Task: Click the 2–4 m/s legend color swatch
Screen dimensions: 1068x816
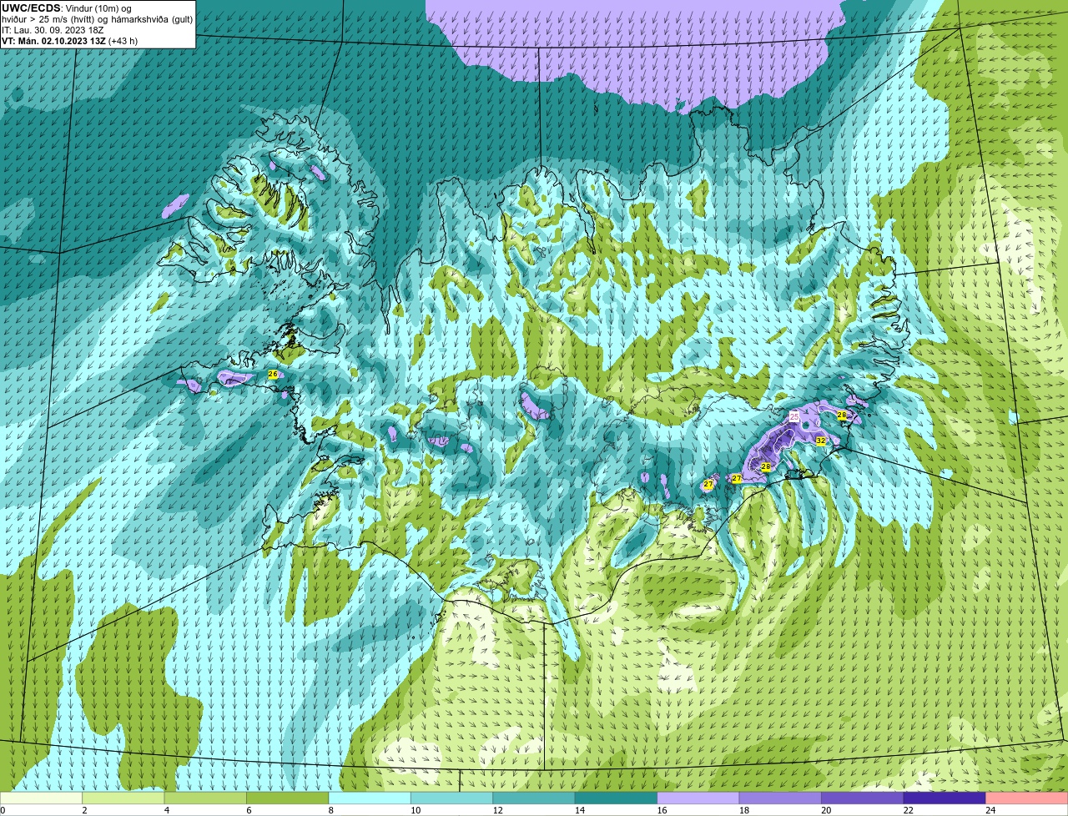Action: [123, 798]
